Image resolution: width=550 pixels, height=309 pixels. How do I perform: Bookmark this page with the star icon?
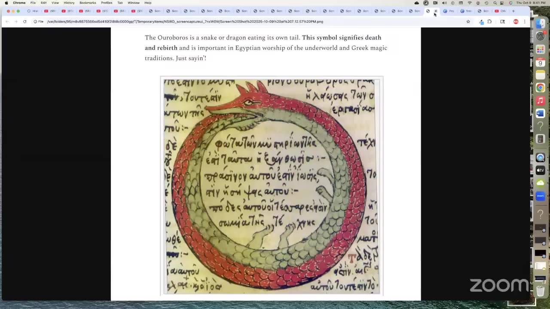[x=468, y=21]
